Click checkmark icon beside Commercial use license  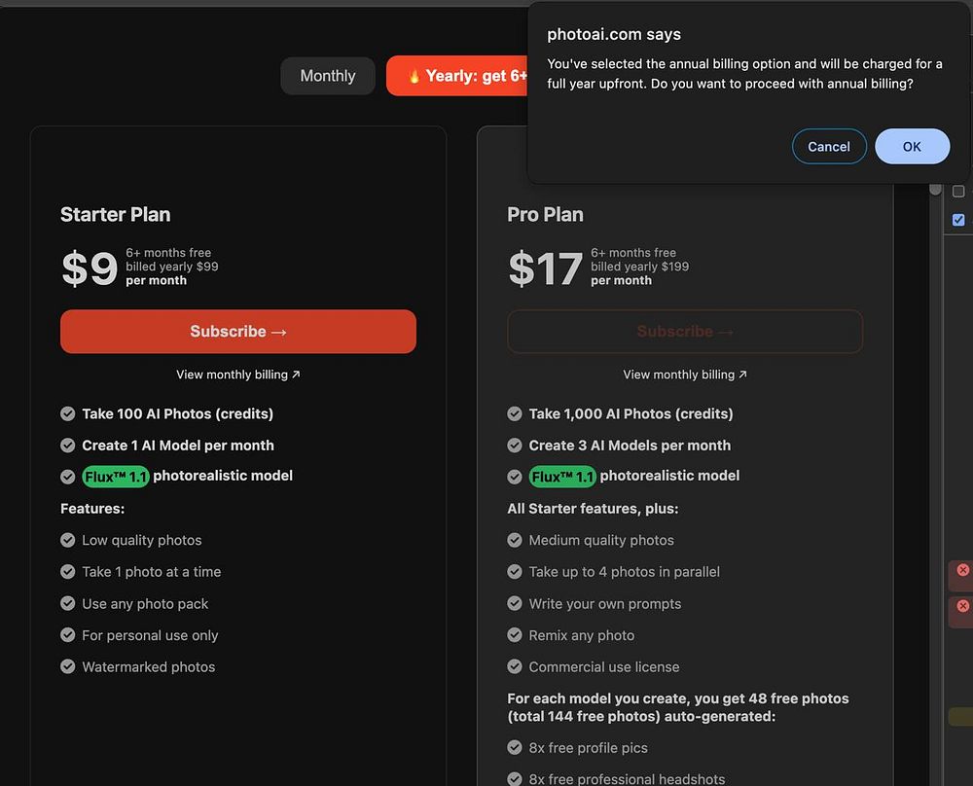click(x=515, y=667)
